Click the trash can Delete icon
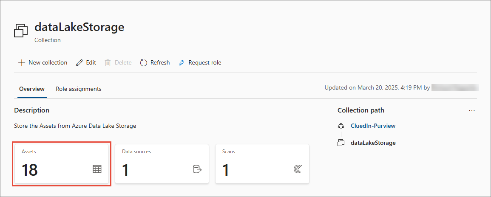This screenshot has height=197, width=491. pyautogui.click(x=108, y=63)
